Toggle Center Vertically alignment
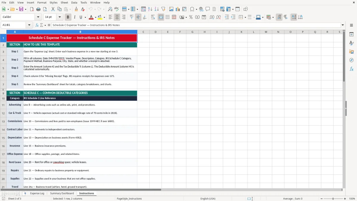 pyautogui.click(x=138, y=17)
